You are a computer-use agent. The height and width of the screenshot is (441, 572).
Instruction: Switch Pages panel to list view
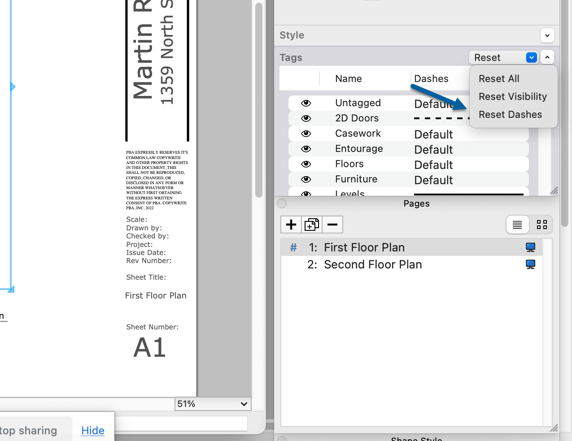click(517, 225)
